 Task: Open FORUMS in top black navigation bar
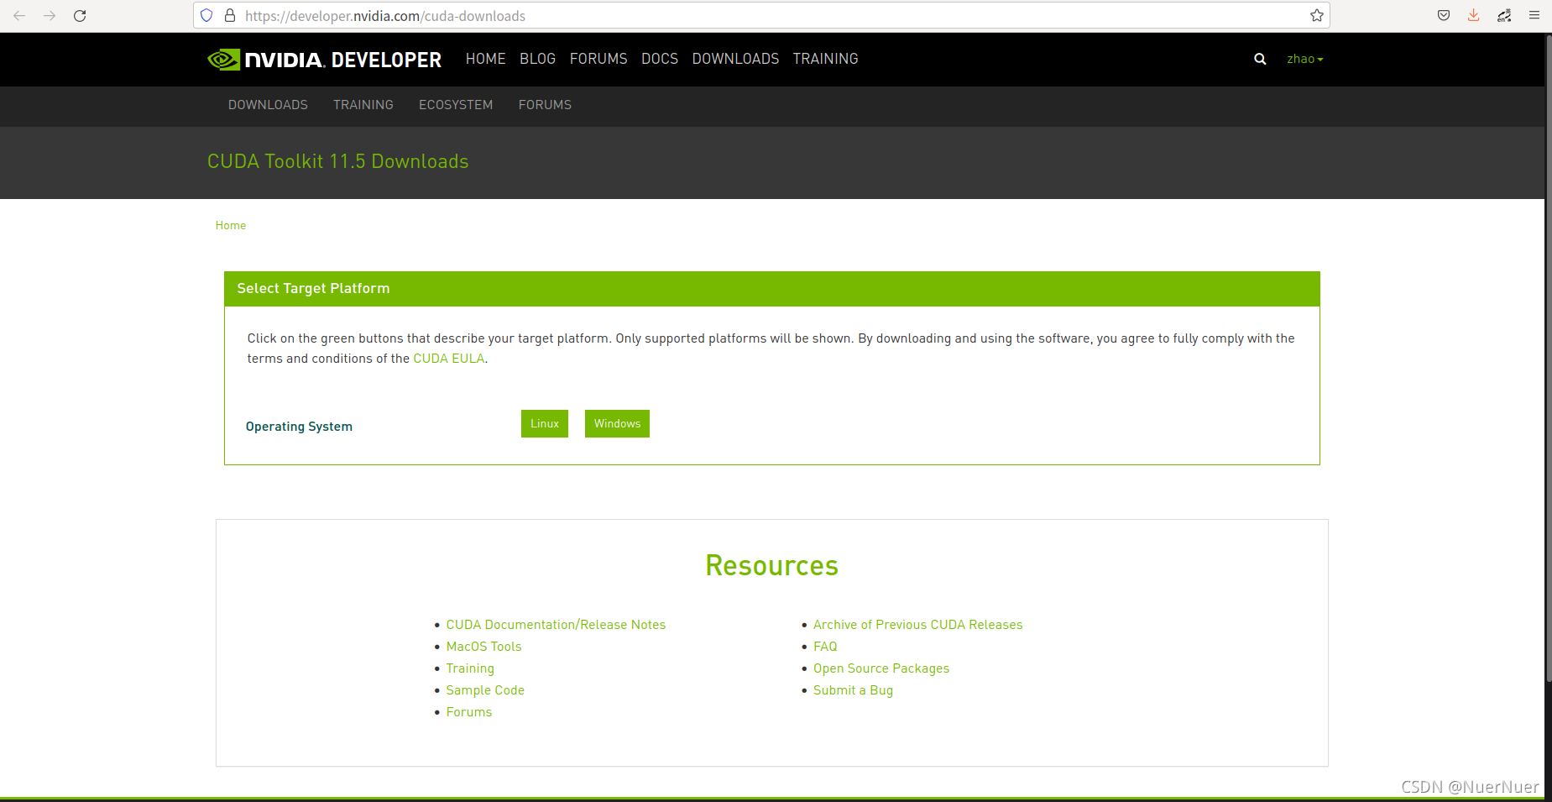tap(598, 59)
